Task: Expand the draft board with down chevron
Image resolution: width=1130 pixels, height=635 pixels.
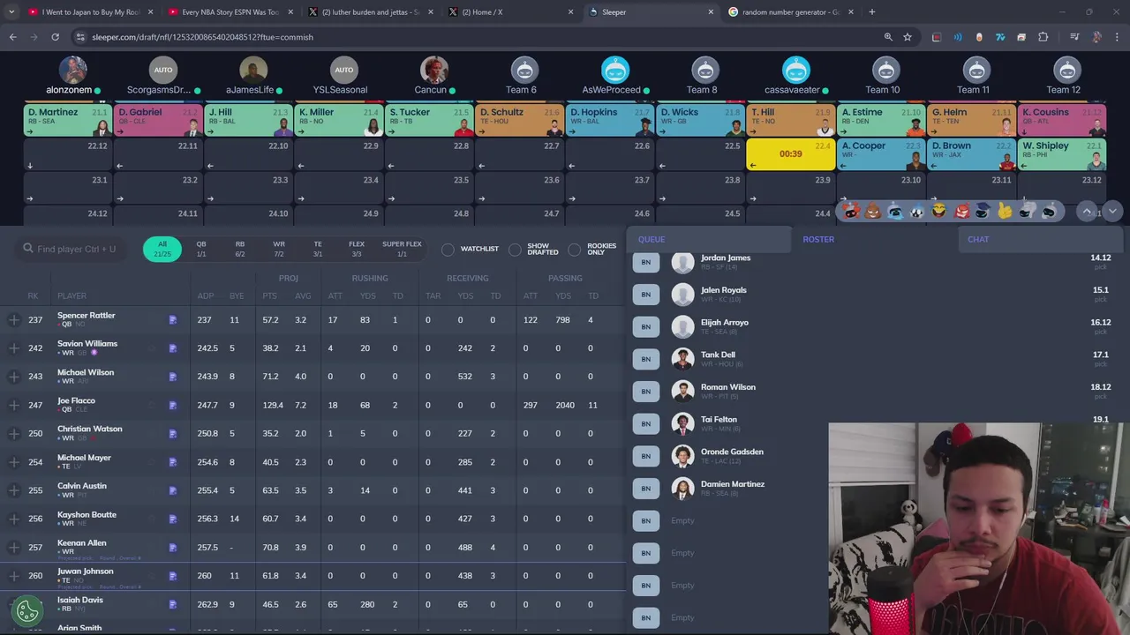Action: [1112, 211]
